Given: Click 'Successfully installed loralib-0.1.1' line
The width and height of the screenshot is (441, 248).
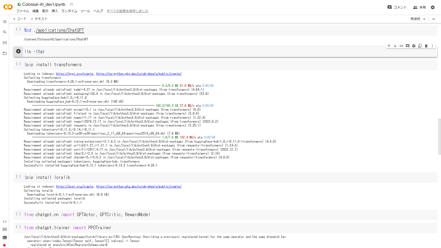Looking at the screenshot, I should point(53,202).
